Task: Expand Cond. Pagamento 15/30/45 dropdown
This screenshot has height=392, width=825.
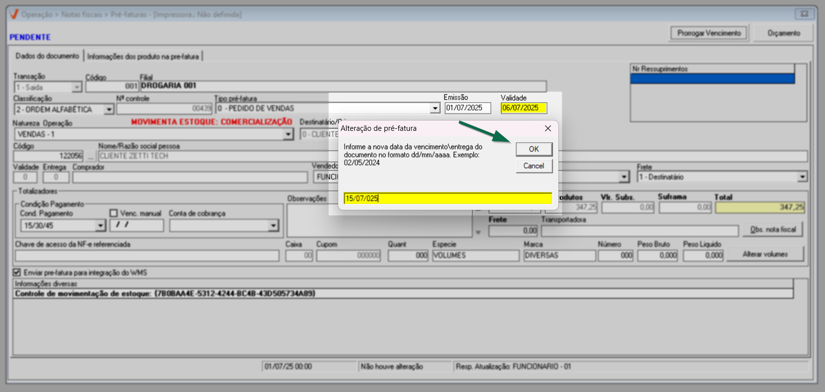Action: [100, 226]
